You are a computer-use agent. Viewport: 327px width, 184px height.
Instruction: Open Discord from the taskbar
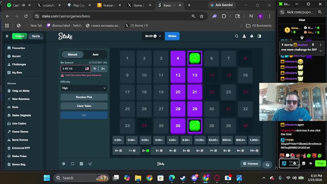click(194, 178)
